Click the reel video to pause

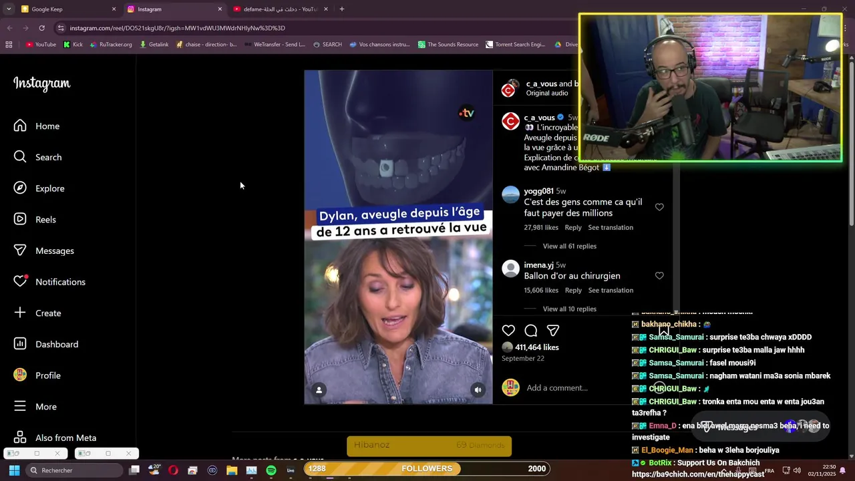398,237
